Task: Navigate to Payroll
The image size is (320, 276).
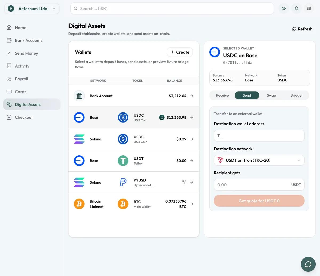Action: (x=32, y=79)
